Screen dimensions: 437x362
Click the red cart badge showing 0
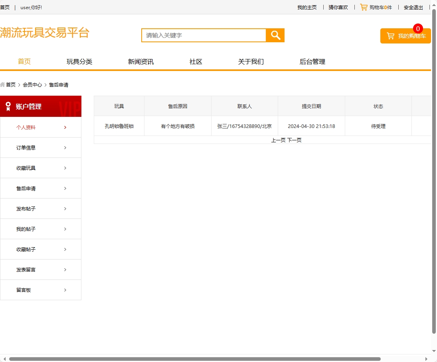tap(417, 28)
